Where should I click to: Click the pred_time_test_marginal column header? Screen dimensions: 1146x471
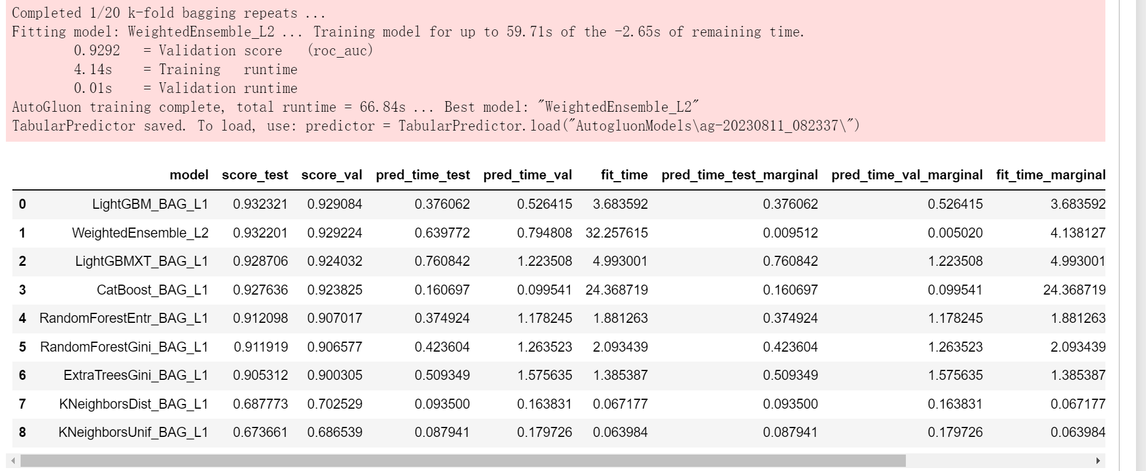pyautogui.click(x=739, y=175)
